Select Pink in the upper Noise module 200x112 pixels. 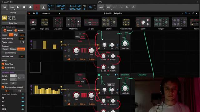pos(82,37)
